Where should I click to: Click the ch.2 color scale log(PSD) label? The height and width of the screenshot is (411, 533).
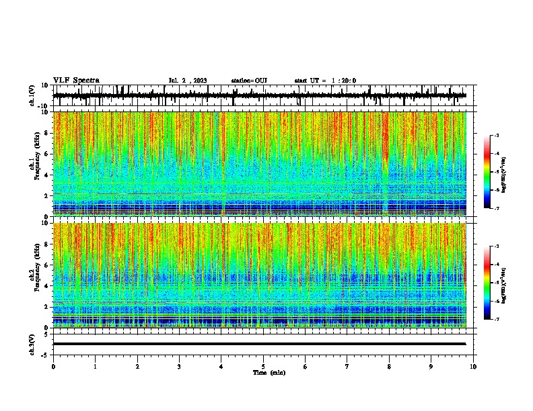[x=503, y=286]
